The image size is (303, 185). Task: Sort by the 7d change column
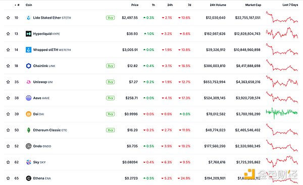pyautogui.click(x=189, y=5)
